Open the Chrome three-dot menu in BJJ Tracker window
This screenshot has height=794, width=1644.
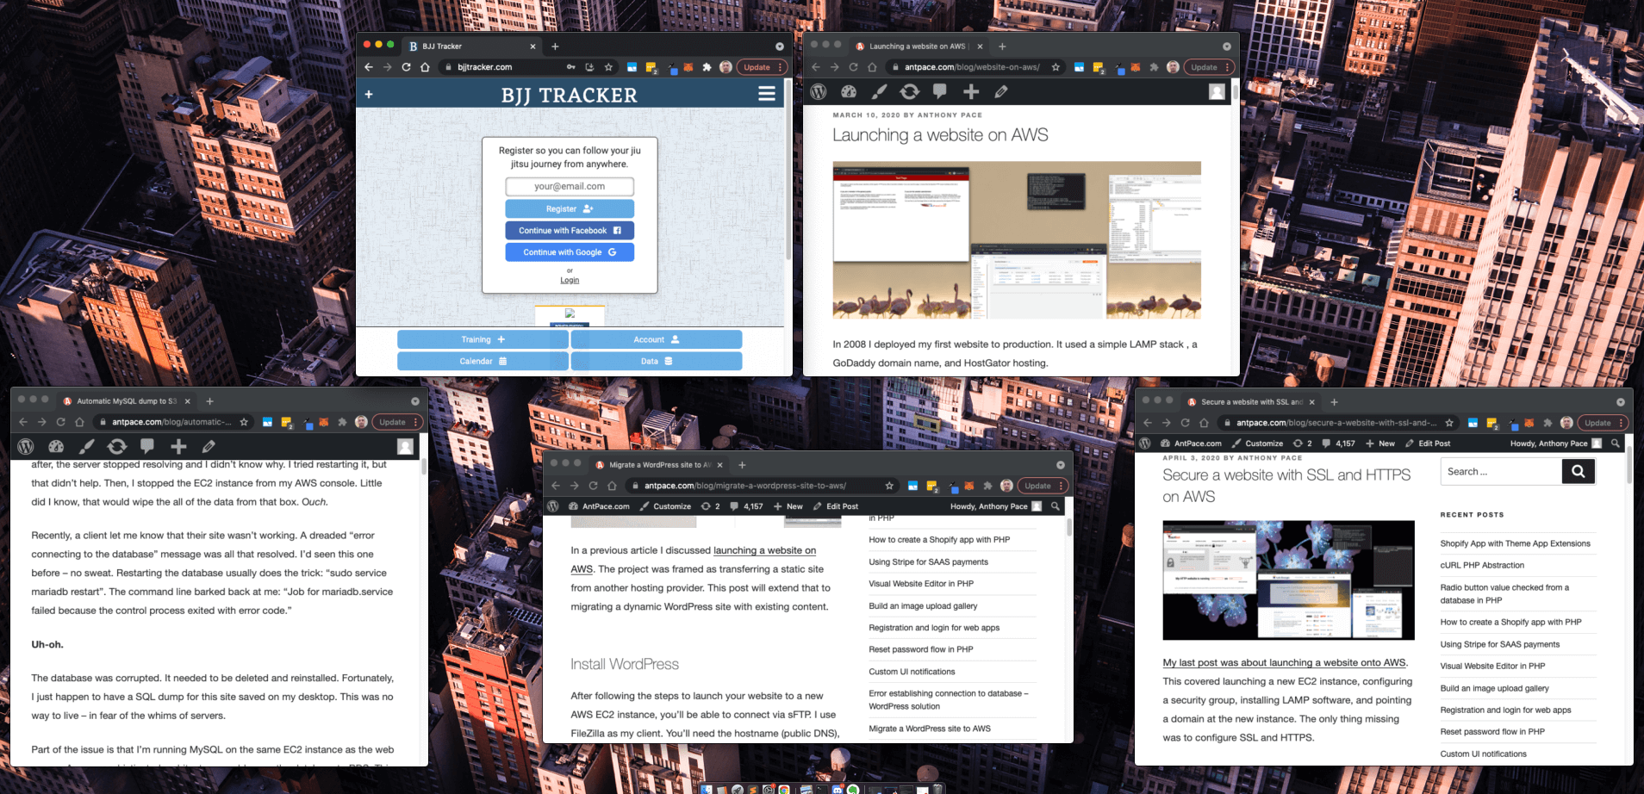pos(781,67)
